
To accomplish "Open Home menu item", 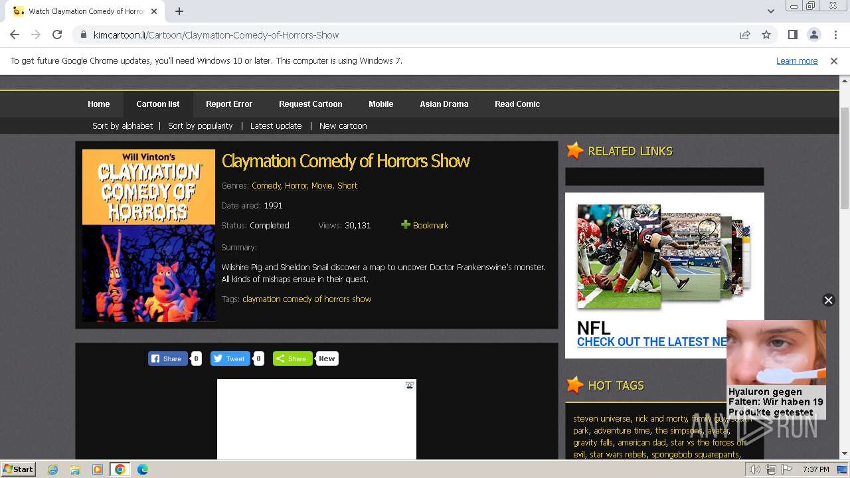I will click(x=98, y=104).
